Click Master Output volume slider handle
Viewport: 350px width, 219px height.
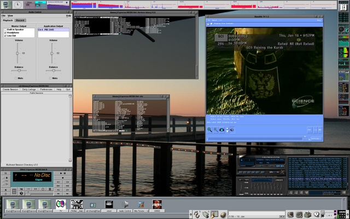[17, 53]
